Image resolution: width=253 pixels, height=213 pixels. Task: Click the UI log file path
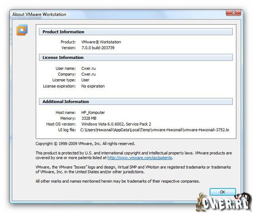click(x=155, y=130)
